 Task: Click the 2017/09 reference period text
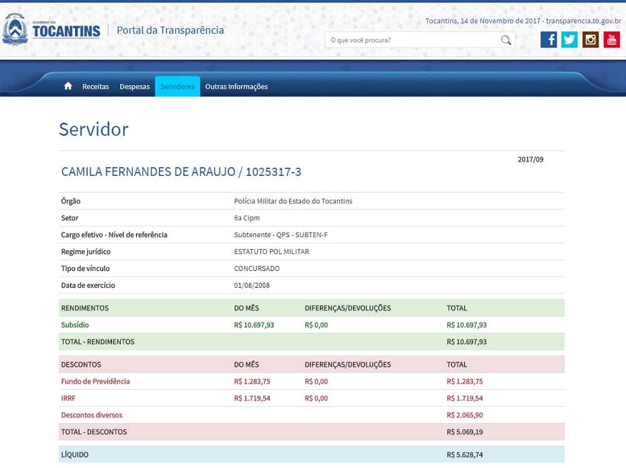[530, 160]
